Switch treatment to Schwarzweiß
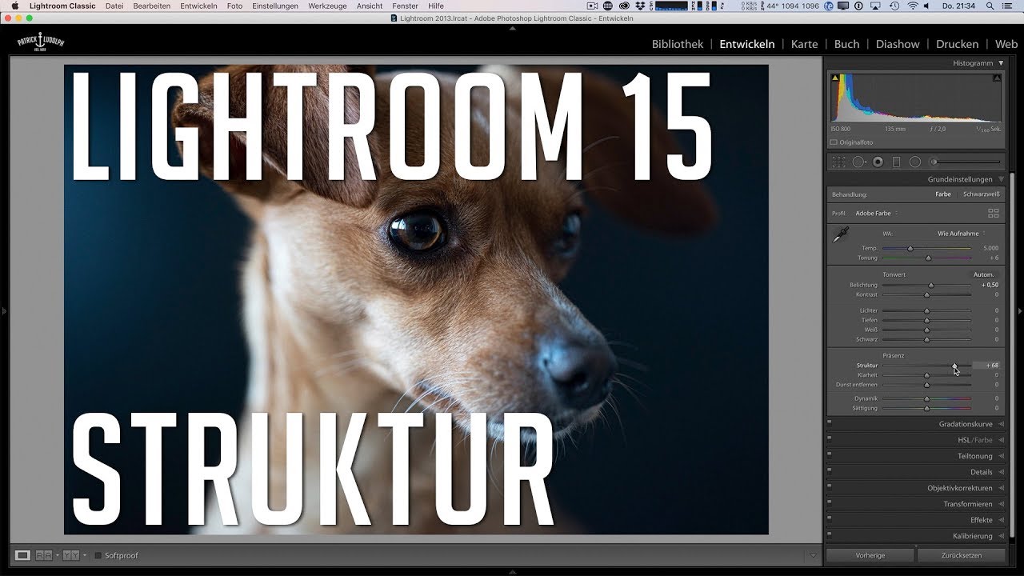The image size is (1024, 576). [981, 194]
